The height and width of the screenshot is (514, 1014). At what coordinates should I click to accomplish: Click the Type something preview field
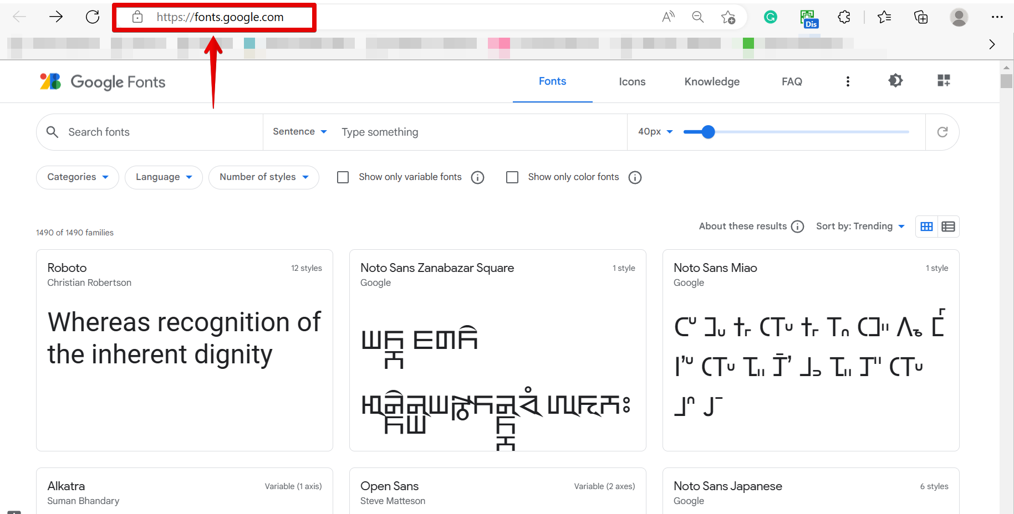click(481, 132)
